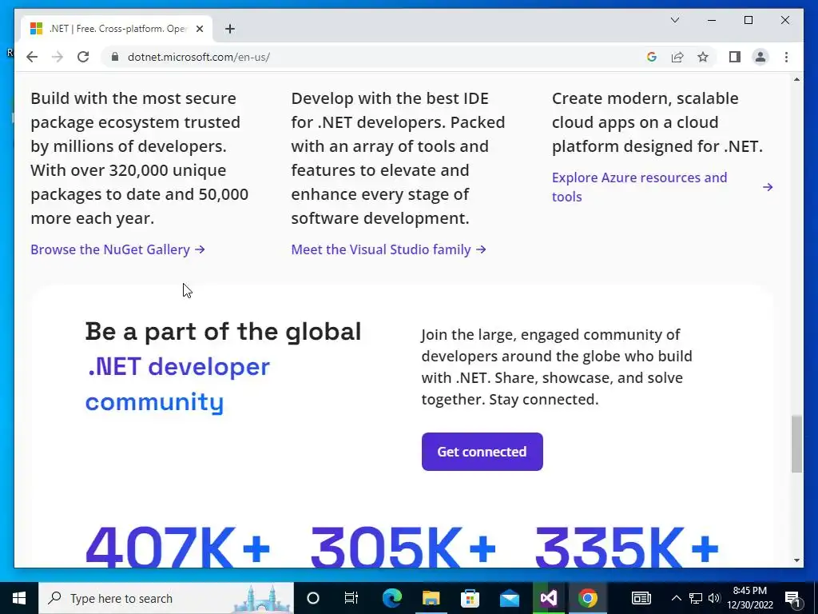Open Task View on the taskbar

[351, 598]
